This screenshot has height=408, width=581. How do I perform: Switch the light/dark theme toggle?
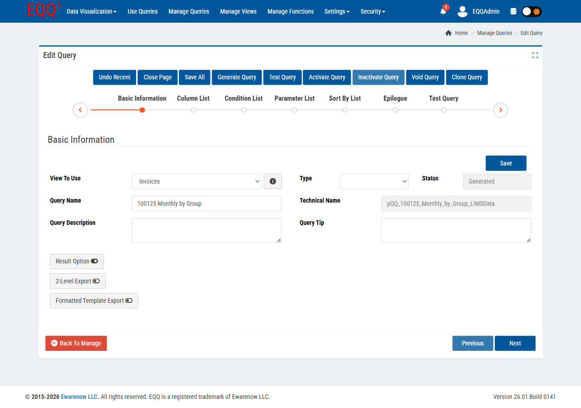click(x=528, y=11)
